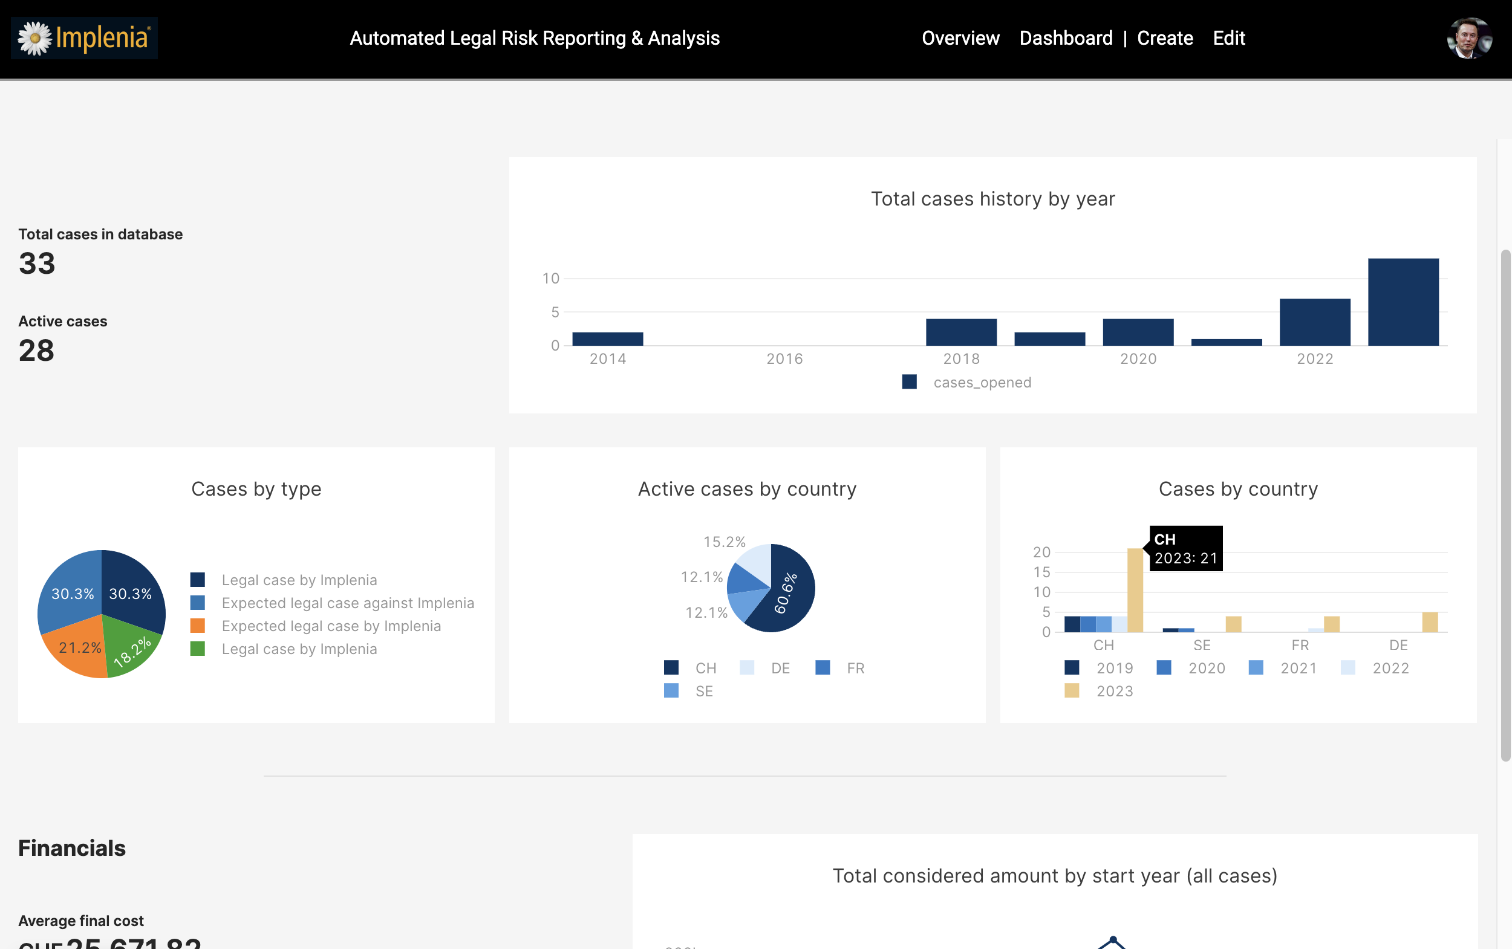Click the DE legend square icon
Screen dimensions: 1512x949
[x=746, y=667]
